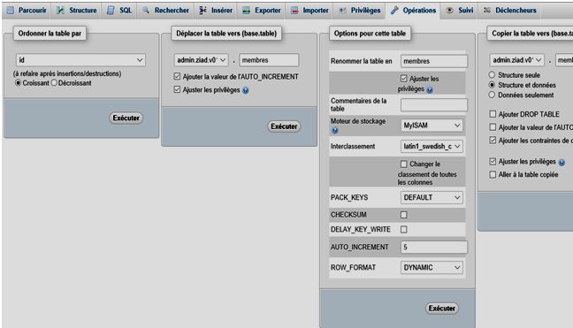Toggle Ajuster les privilèges in Déplacer panel

click(177, 89)
